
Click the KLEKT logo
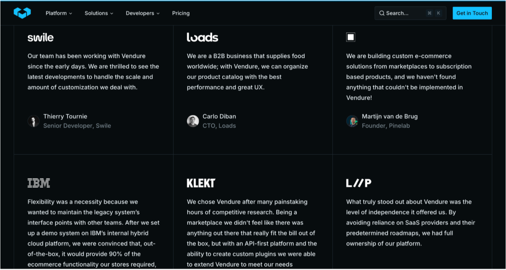[x=201, y=183]
